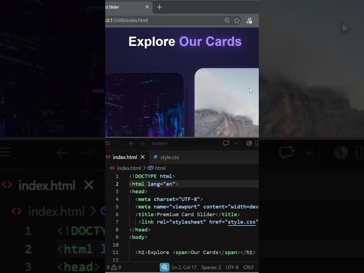
Task: Click the html element cube icon
Action: point(151,168)
